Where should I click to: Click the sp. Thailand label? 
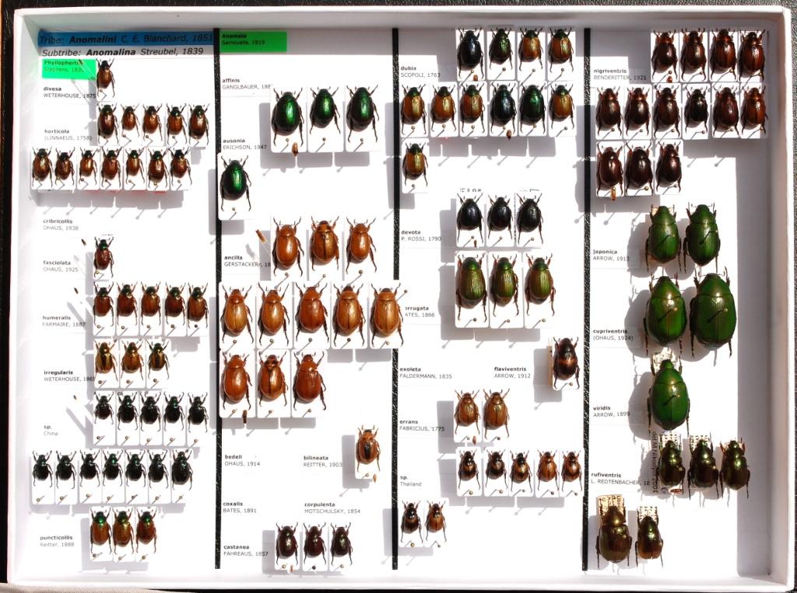tap(410, 480)
